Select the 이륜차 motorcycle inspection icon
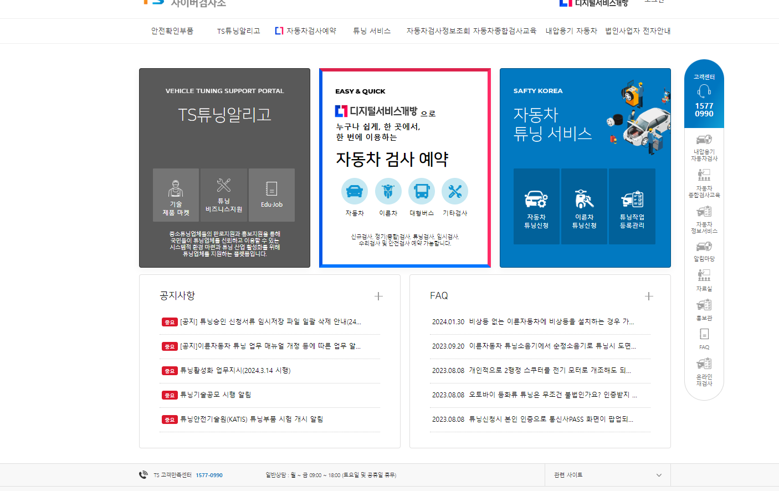 pos(388,191)
